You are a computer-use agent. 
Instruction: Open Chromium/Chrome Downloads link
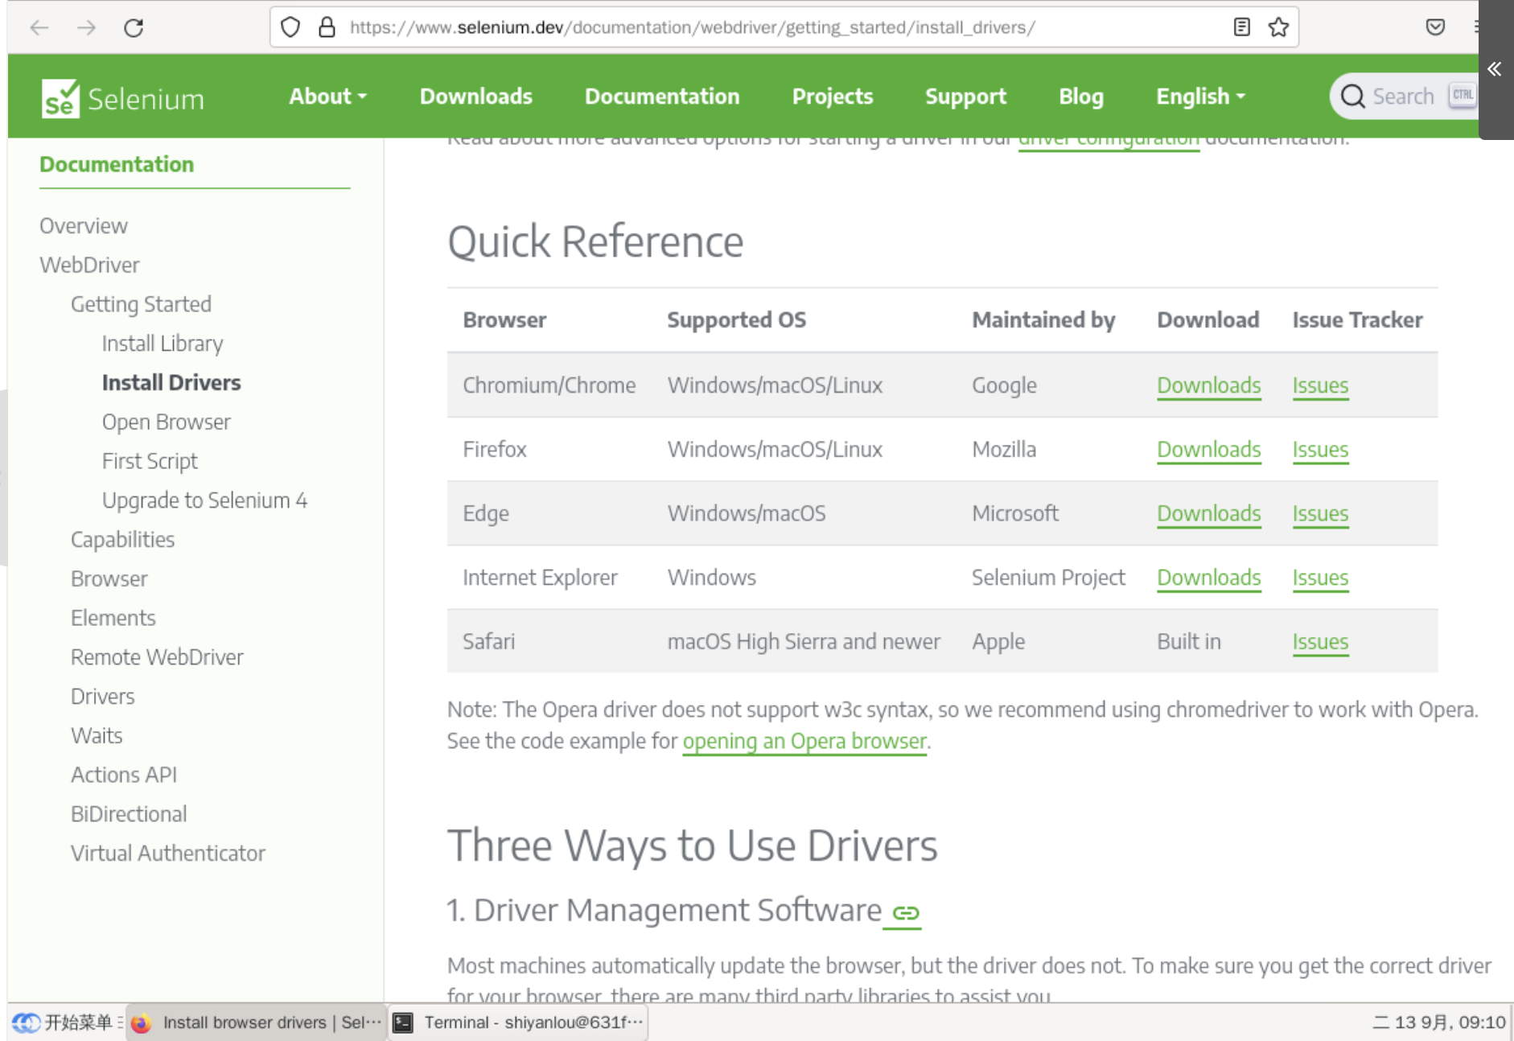click(x=1209, y=385)
